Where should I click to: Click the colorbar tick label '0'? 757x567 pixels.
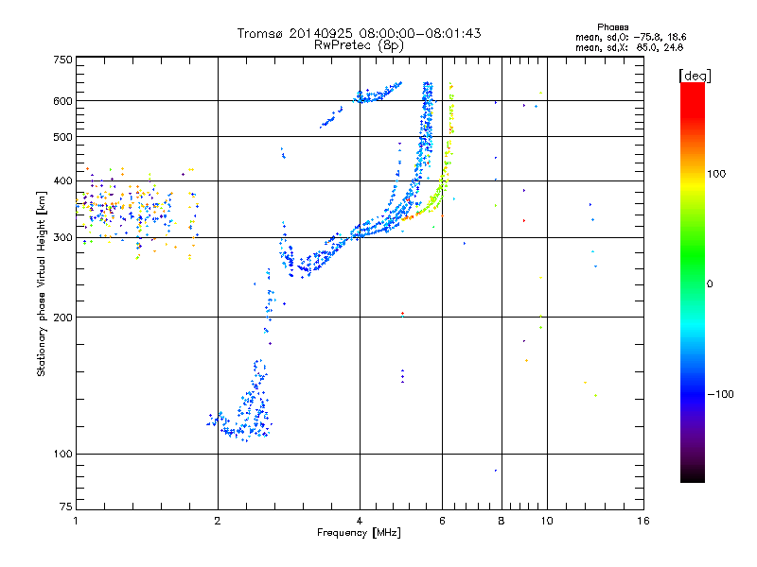click(710, 284)
